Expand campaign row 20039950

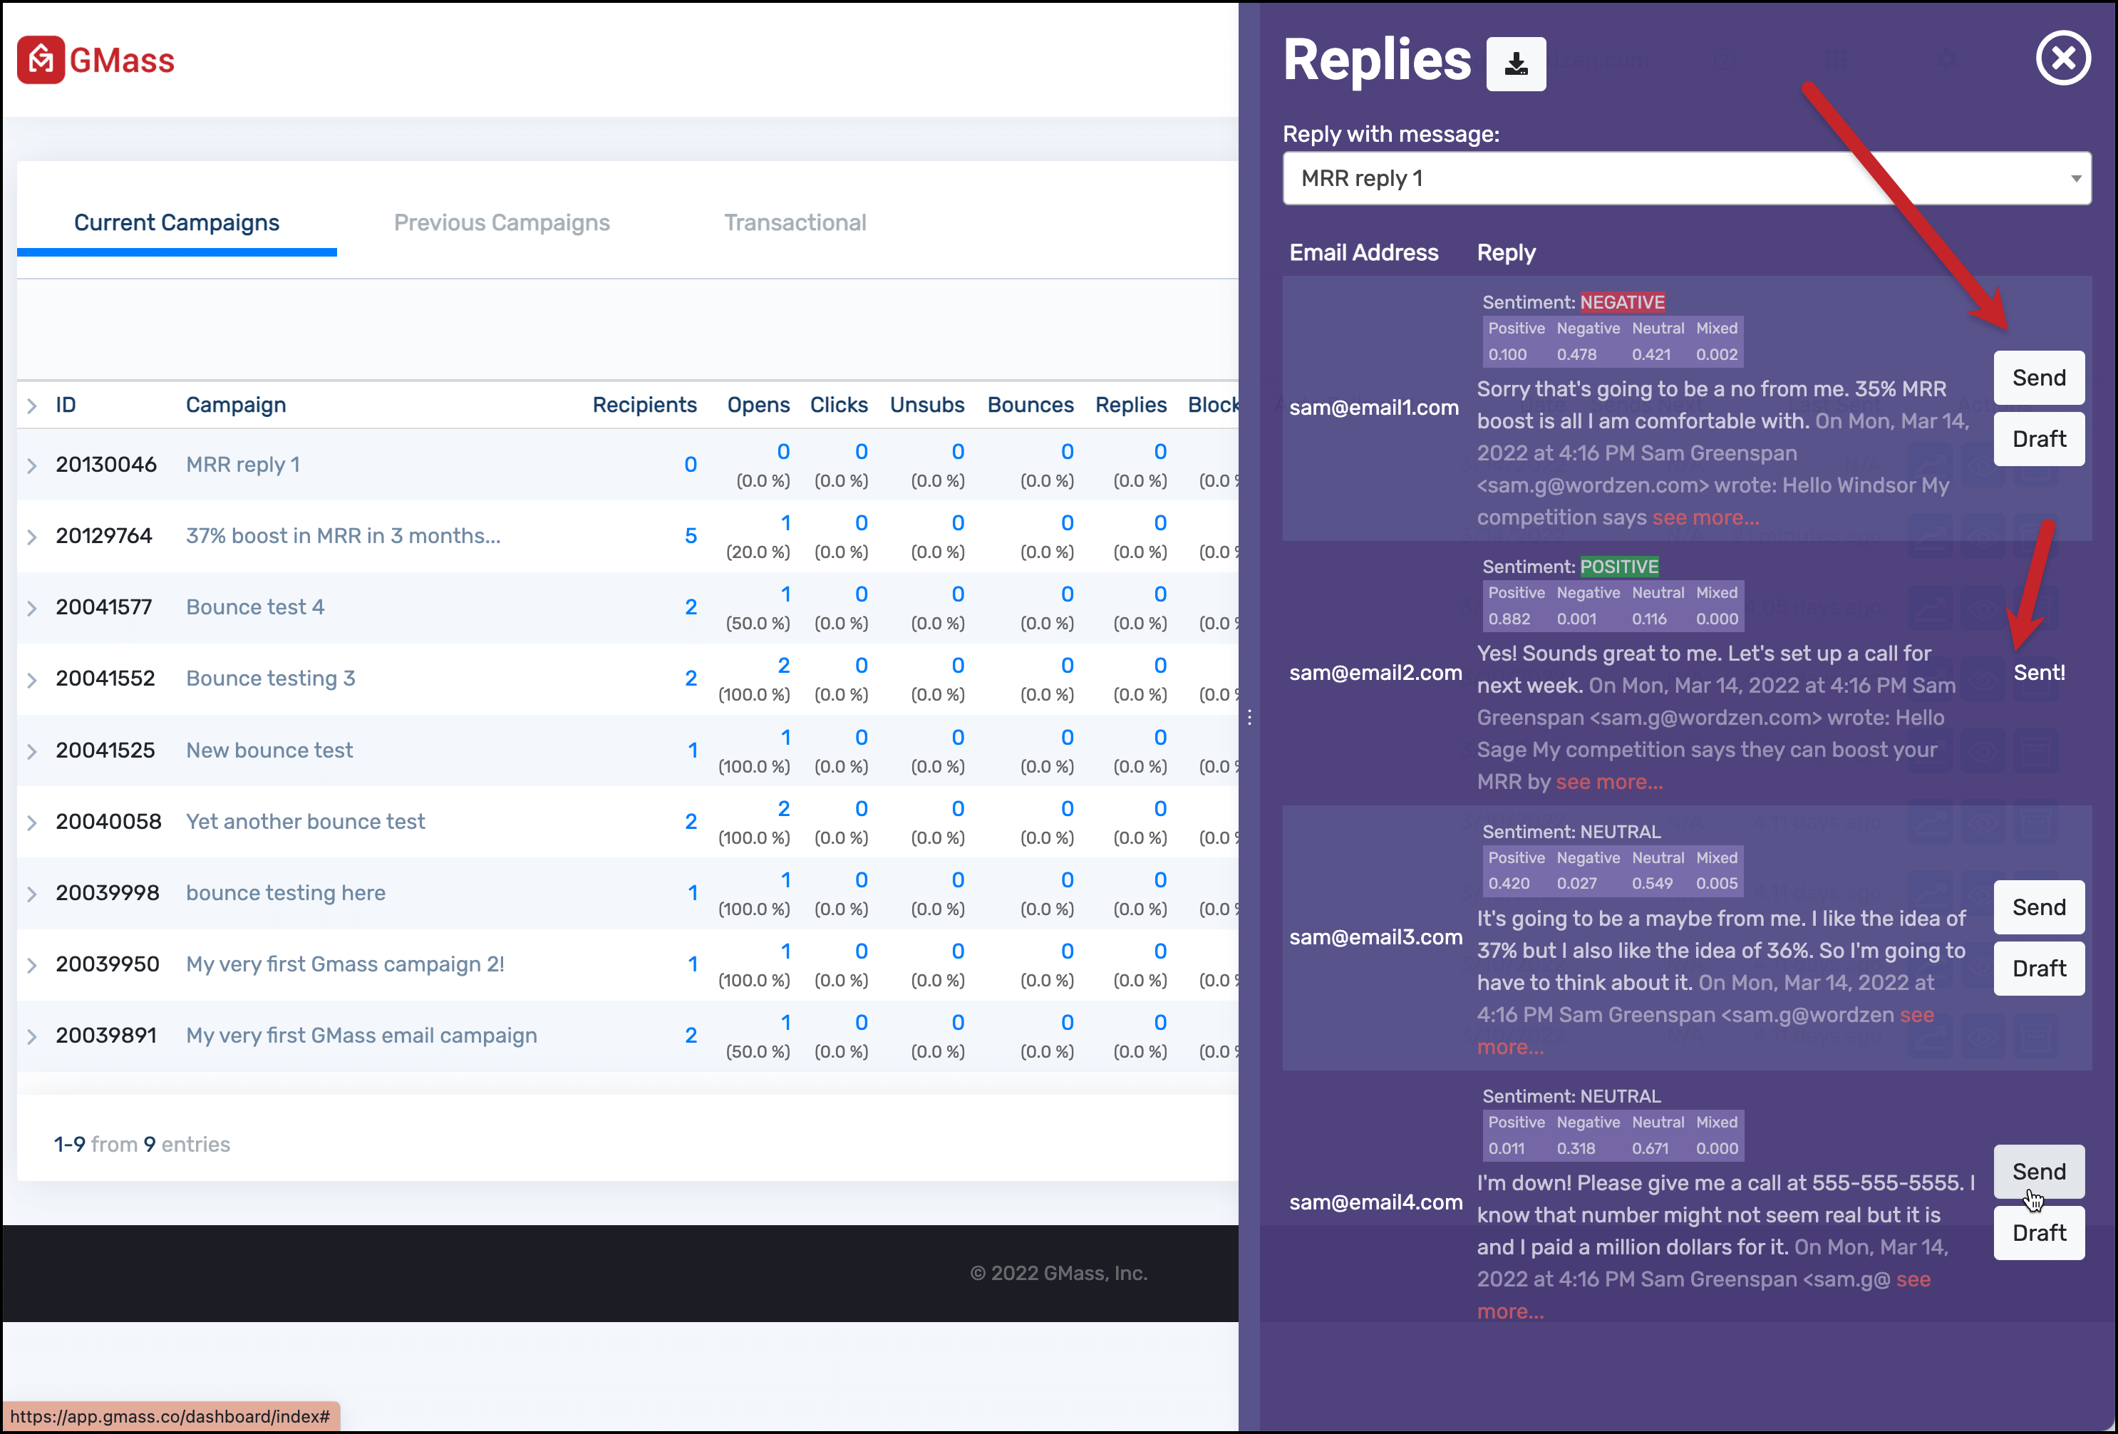(x=32, y=966)
